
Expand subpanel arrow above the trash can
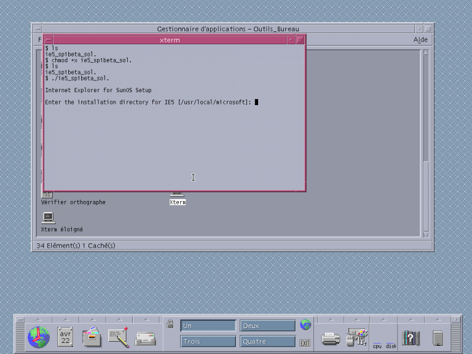coord(438,320)
